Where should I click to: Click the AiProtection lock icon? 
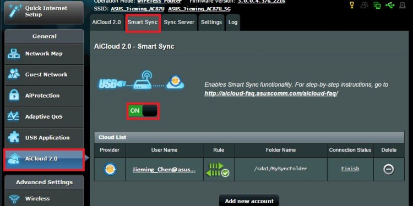coord(14,95)
